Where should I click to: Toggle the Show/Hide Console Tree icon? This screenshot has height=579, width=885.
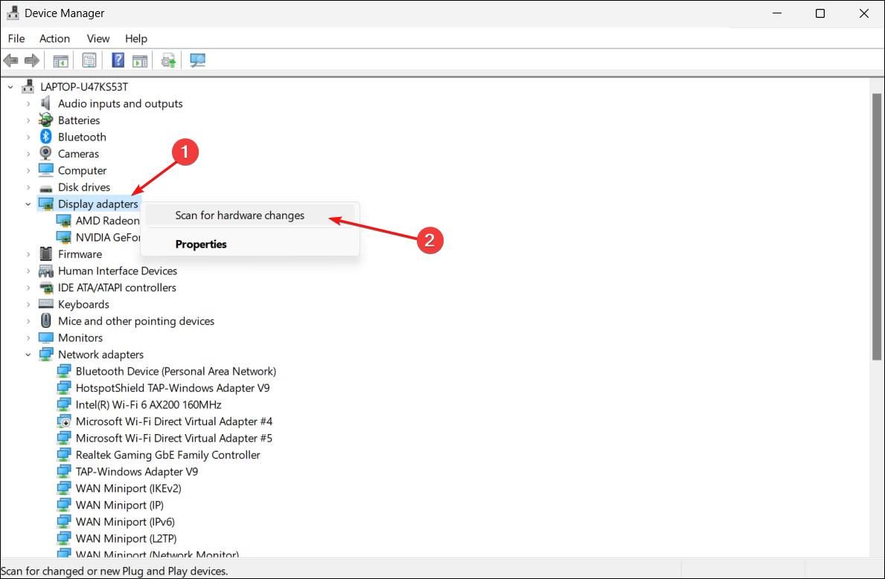tap(60, 59)
